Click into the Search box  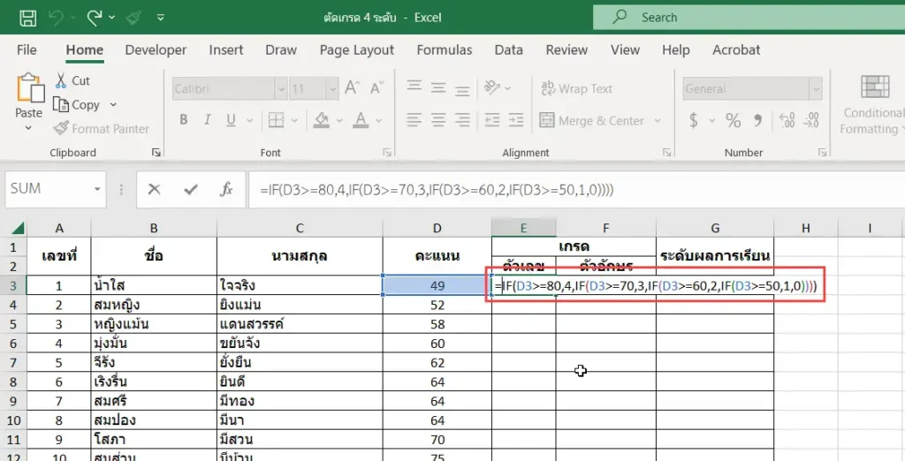click(x=749, y=18)
